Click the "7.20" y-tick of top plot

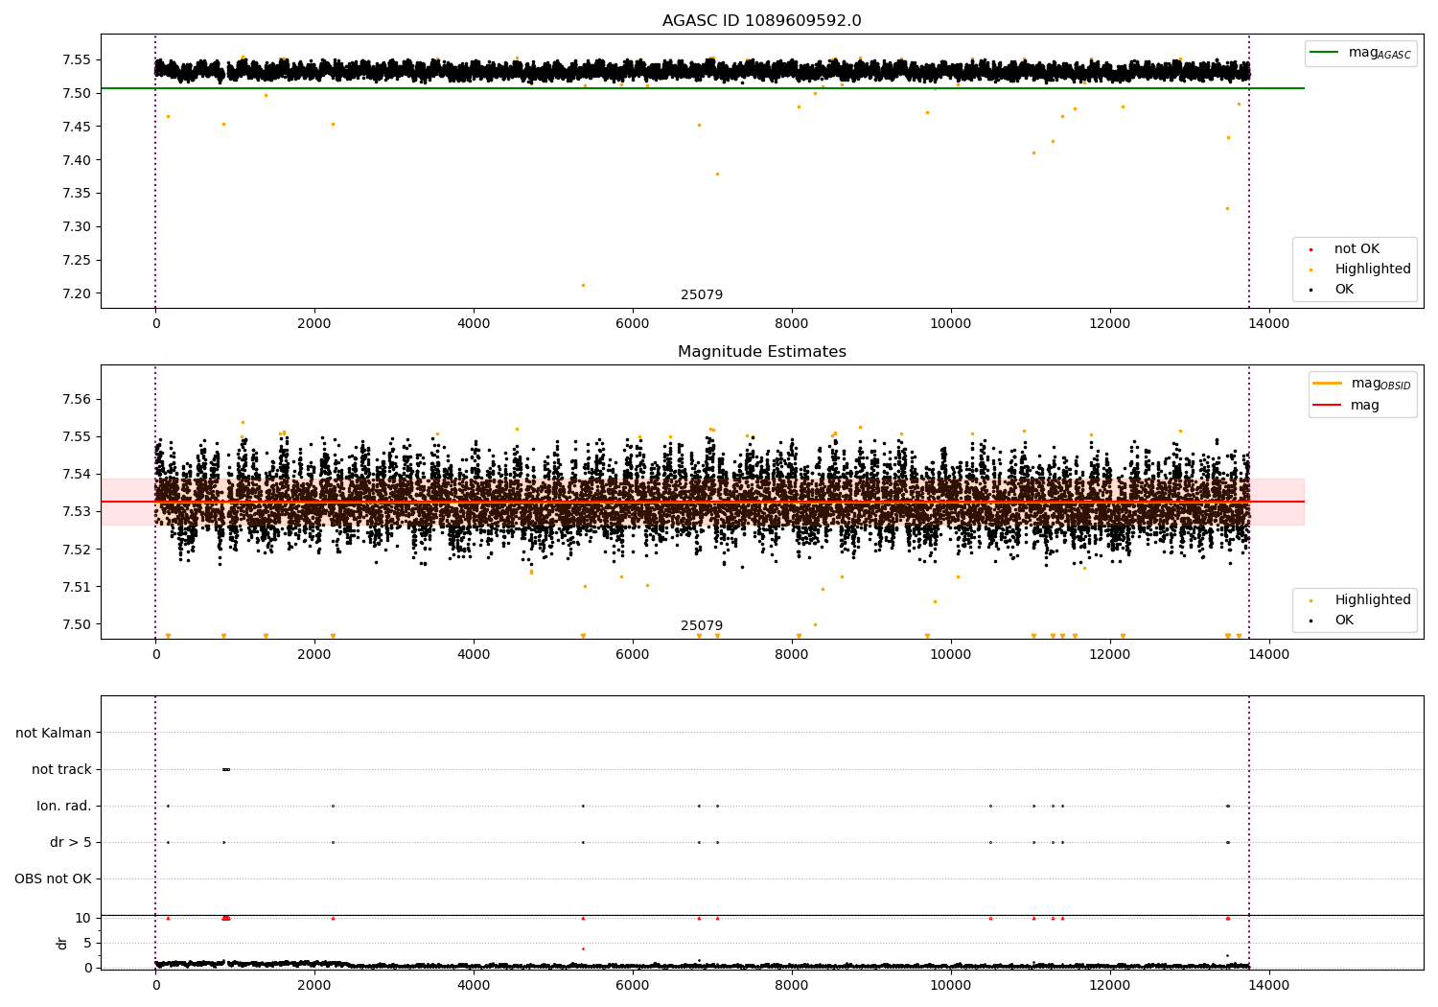pyautogui.click(x=76, y=293)
